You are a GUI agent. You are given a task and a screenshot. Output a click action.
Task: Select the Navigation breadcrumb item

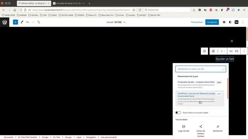point(91,137)
